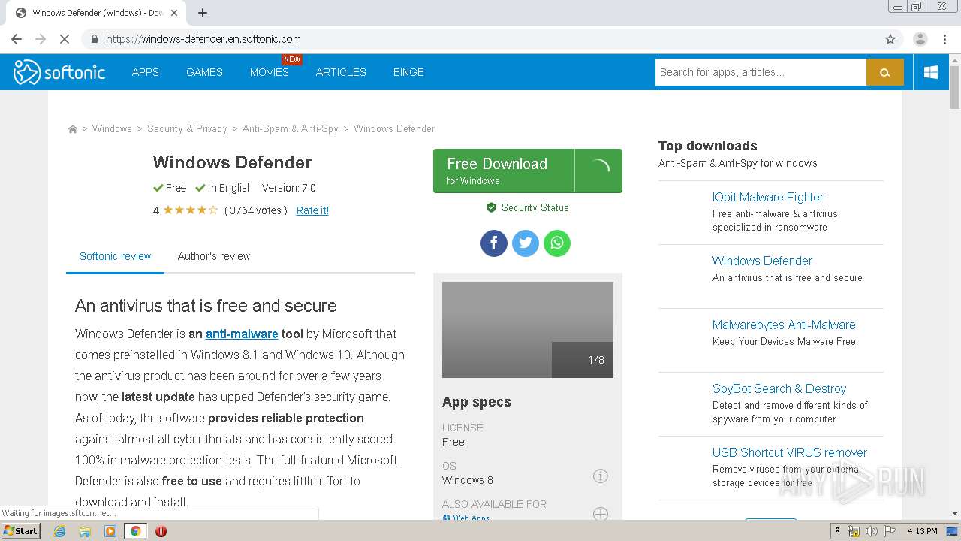Open File Explorer from taskbar
Screen dimensions: 961x541
tap(85, 531)
